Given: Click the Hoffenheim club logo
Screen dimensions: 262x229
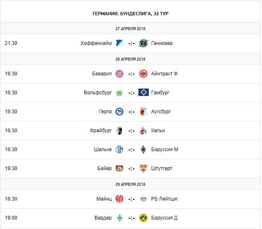Looking at the screenshot, I should 119,43.
